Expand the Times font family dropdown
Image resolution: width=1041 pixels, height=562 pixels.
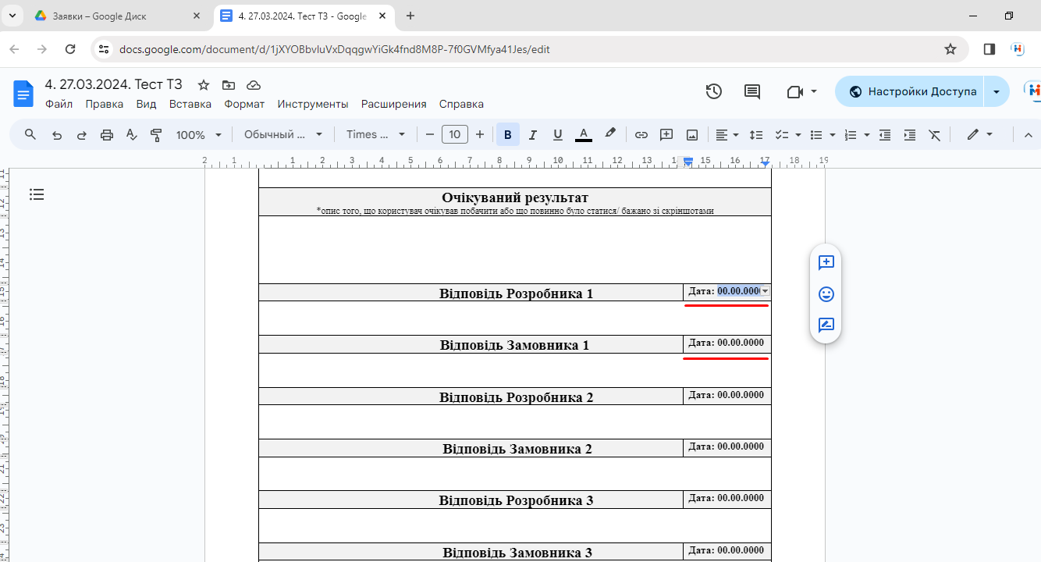click(376, 135)
